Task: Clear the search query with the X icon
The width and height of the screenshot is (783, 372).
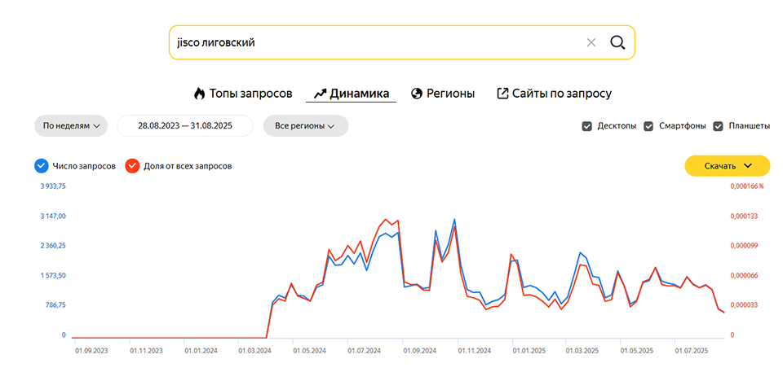Action: (x=591, y=43)
